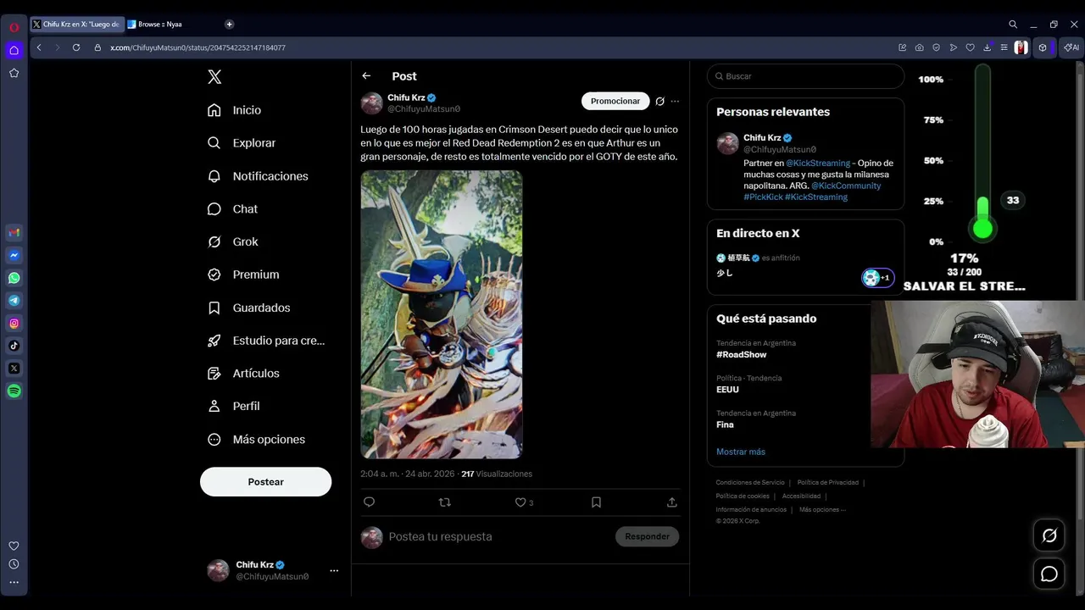Open downloads from the browser toolbar
Screen dimensions: 1085x610
tap(987, 47)
